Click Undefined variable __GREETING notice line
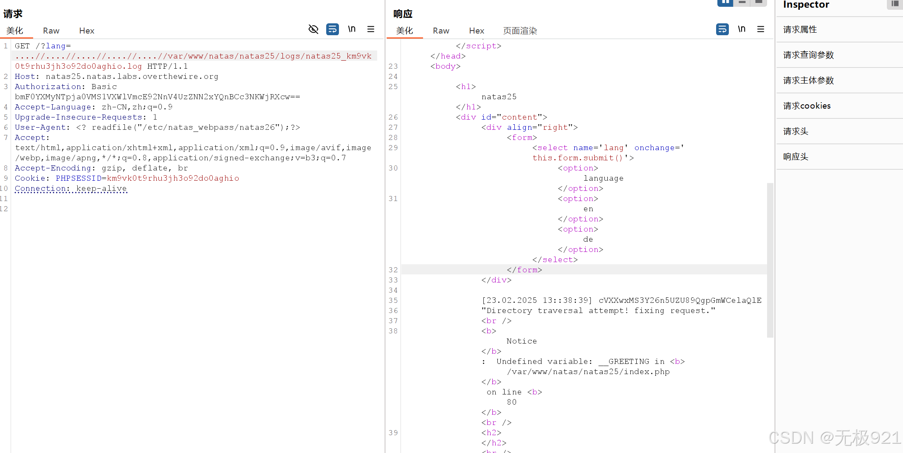Image resolution: width=903 pixels, height=453 pixels. 583,361
